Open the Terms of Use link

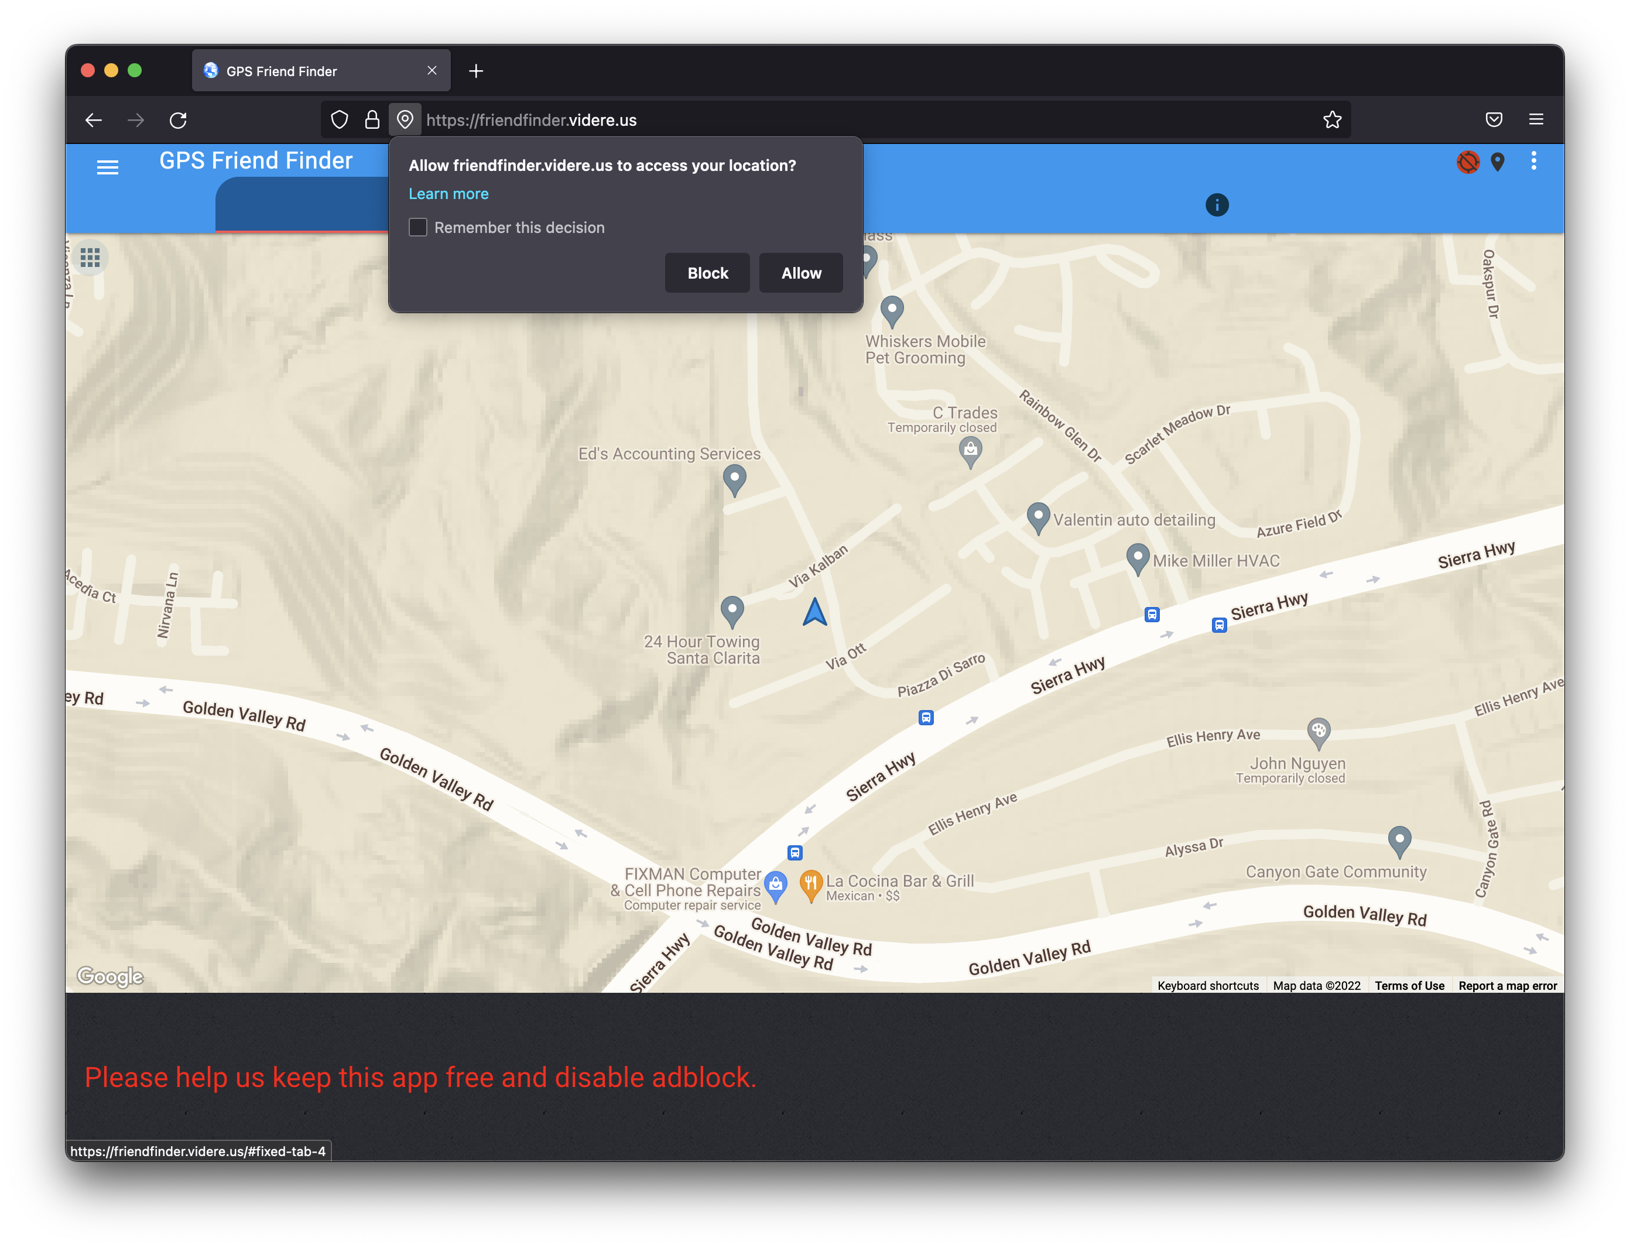point(1409,986)
